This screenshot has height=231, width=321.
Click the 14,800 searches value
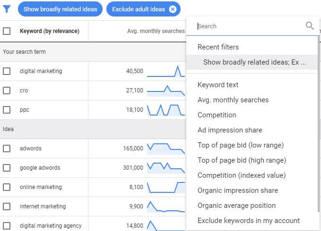[x=135, y=226]
